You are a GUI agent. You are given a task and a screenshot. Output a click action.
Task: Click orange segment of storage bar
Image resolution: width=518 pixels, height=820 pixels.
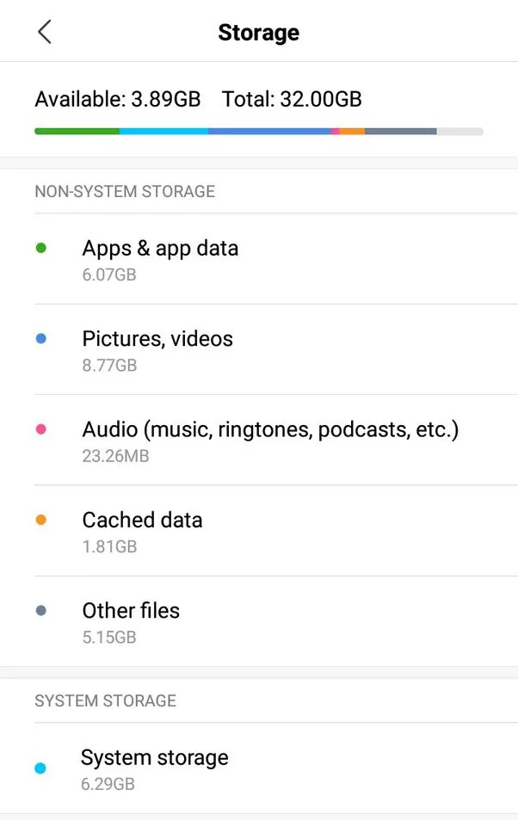(x=352, y=132)
